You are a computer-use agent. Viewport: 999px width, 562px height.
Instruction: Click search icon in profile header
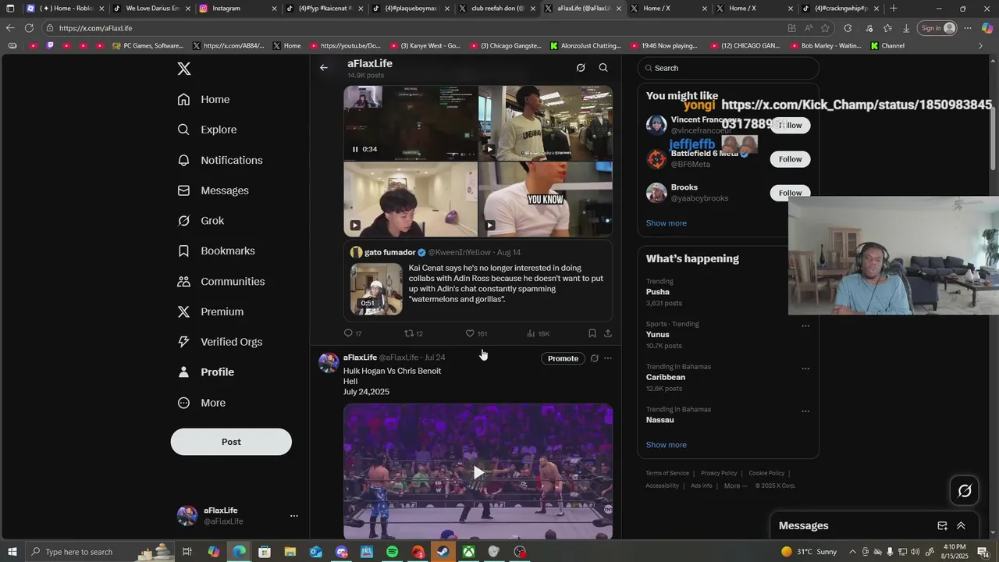[603, 68]
